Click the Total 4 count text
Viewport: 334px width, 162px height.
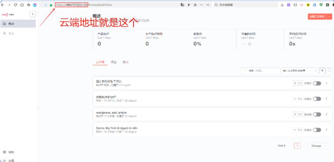click(281, 146)
